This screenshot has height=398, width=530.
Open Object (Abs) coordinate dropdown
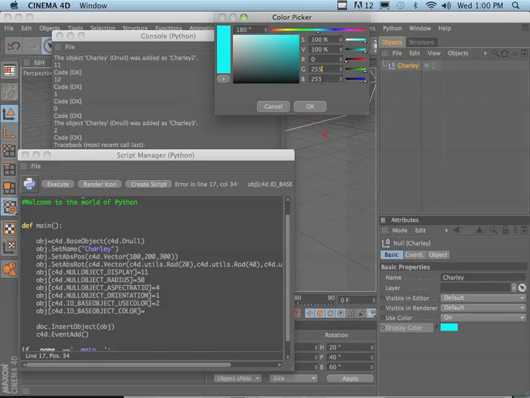tap(238, 378)
